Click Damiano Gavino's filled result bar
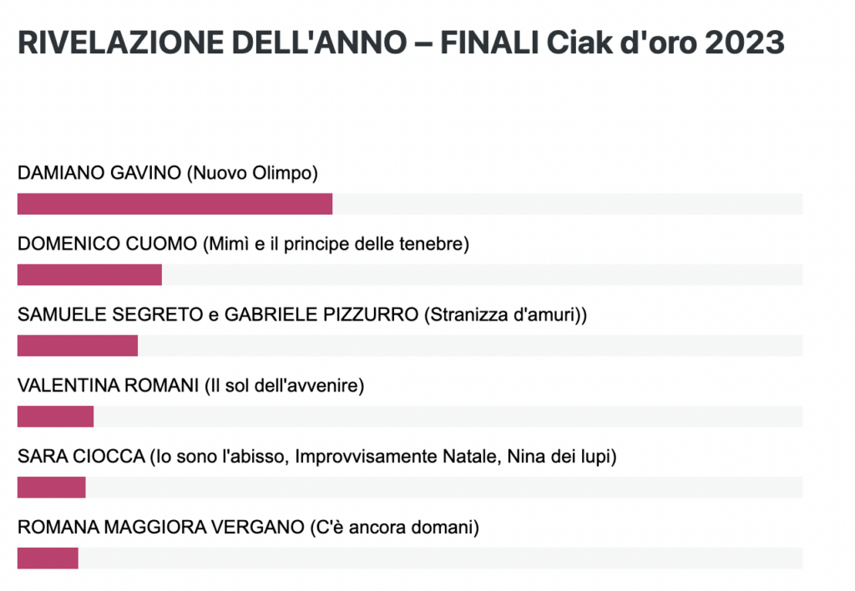This screenshot has height=591, width=855. pyautogui.click(x=175, y=204)
